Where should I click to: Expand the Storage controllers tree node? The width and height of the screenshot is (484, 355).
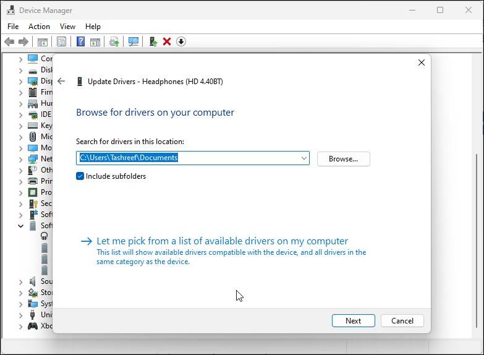point(20,293)
